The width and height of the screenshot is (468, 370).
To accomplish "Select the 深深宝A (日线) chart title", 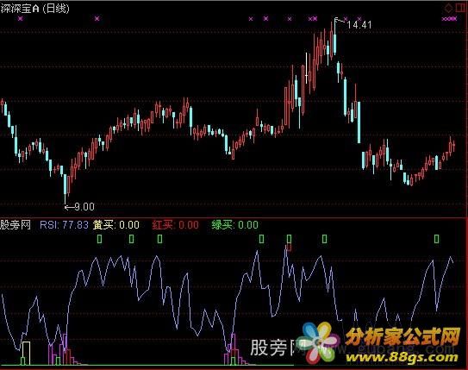I will [x=35, y=9].
